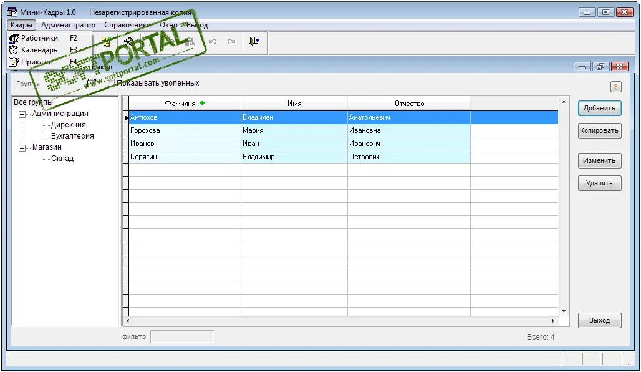Click the Выход button at bottom right
Viewport: 641px width, 372px height.
click(x=599, y=320)
